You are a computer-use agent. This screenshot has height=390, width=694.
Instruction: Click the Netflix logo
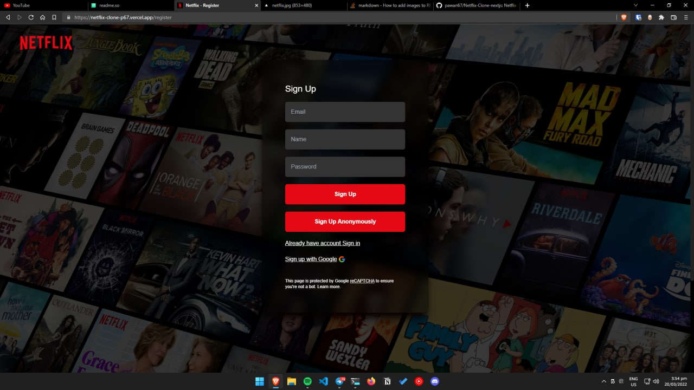46,43
